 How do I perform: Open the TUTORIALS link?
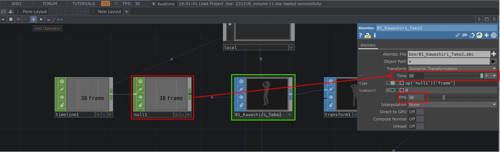pyautogui.click(x=83, y=3)
